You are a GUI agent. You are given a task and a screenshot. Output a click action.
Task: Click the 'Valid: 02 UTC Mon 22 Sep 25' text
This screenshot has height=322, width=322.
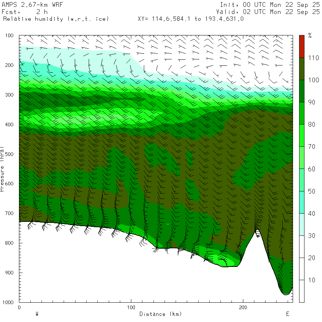click(x=268, y=12)
